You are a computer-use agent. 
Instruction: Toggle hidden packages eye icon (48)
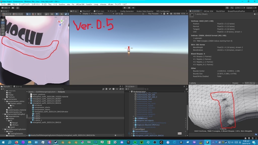[122, 89]
